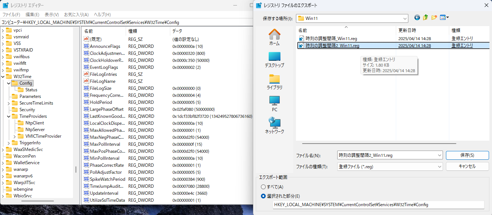Click the horizontal scrollbar in the file list
This screenshot has width=492, height=215.
tap(379, 144)
